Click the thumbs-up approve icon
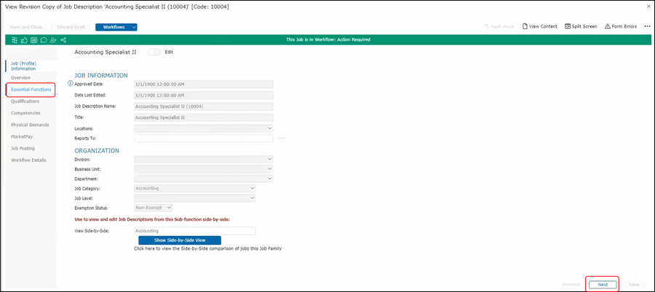Viewport: 655px width, 292px height. (25, 40)
